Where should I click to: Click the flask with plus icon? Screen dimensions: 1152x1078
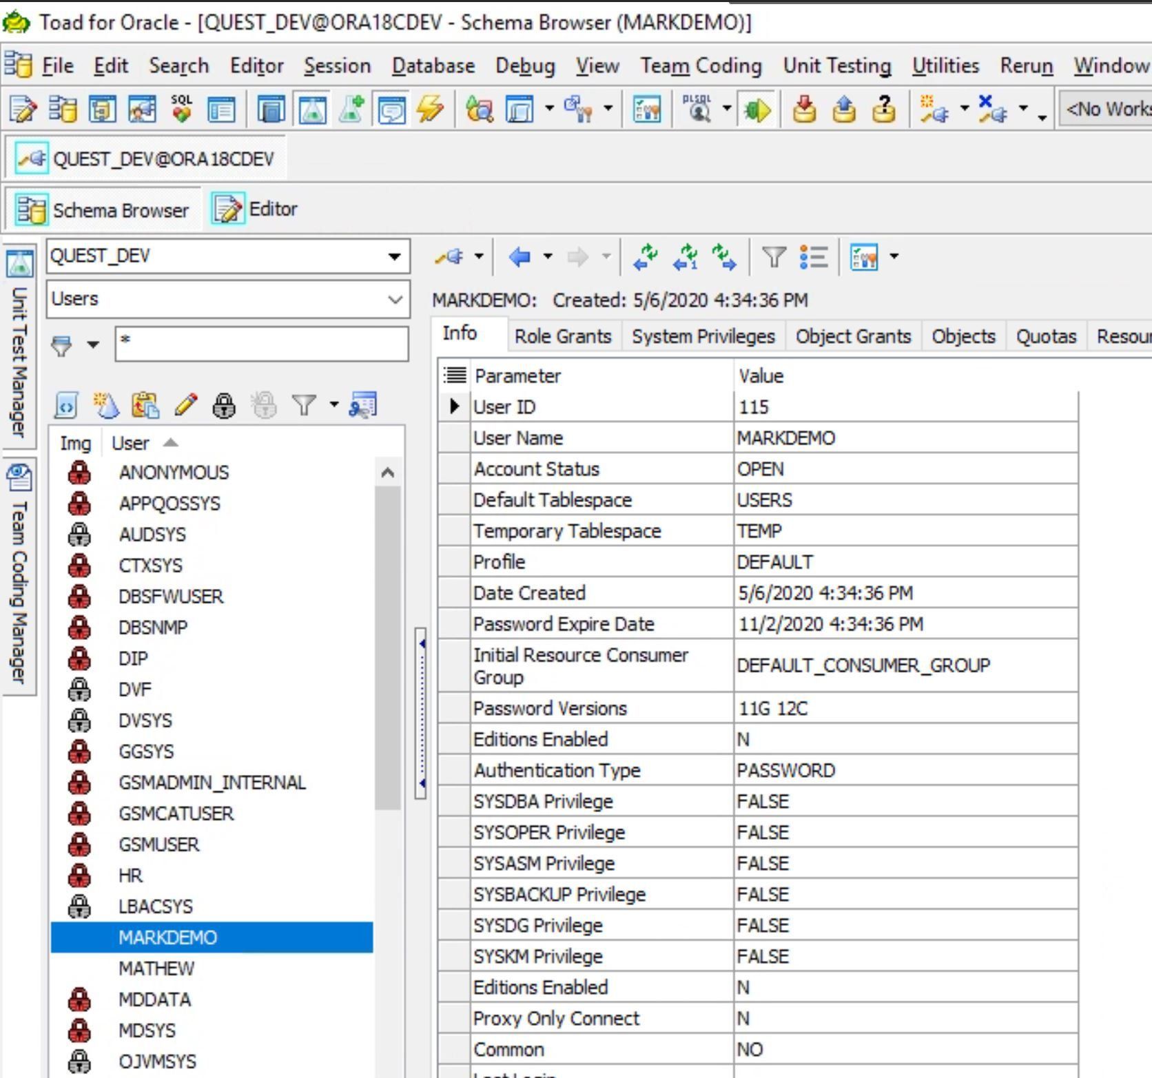point(352,110)
